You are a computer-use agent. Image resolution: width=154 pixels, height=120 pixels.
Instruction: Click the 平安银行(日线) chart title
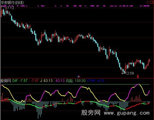click(12, 3)
